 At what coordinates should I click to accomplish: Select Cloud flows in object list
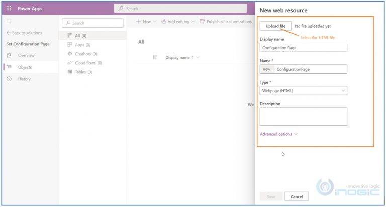pyautogui.click(x=84, y=63)
